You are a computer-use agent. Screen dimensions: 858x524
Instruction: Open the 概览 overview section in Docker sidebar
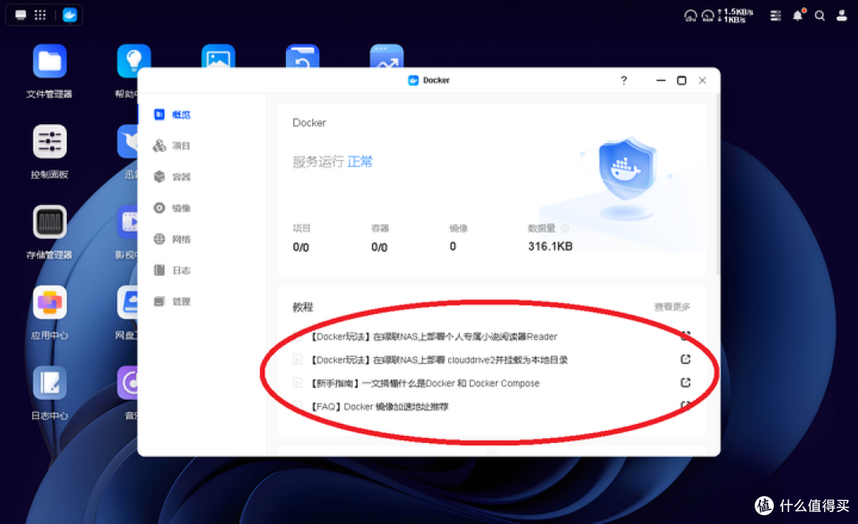coord(172,115)
